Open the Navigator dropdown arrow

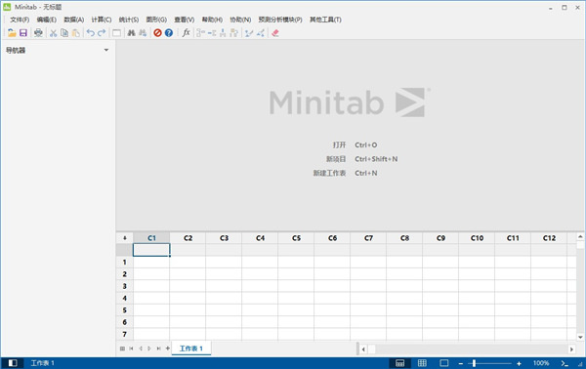[106, 50]
